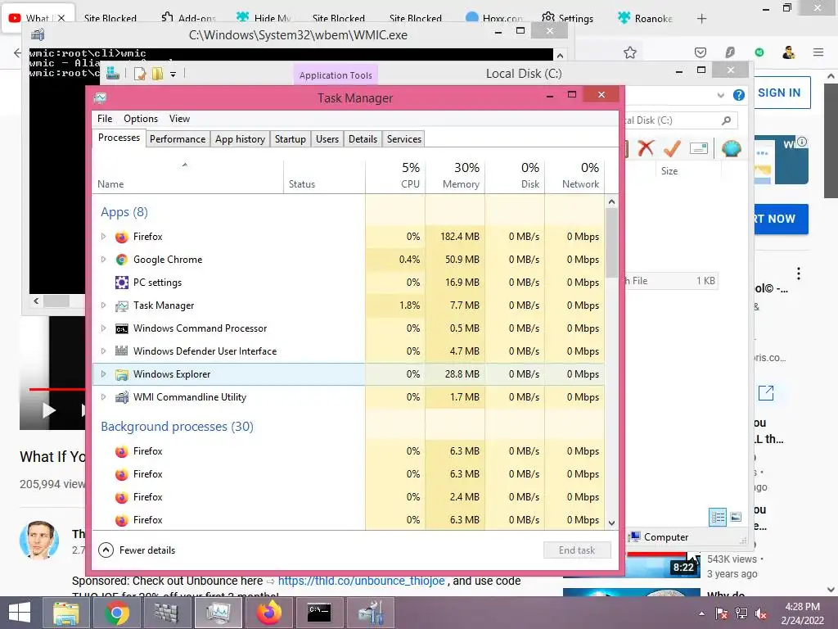Open the Windows Start button
This screenshot has height=629, width=838.
pos(20,613)
